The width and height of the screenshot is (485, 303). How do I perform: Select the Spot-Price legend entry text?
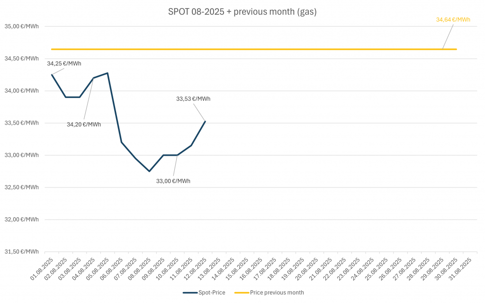[212, 293]
